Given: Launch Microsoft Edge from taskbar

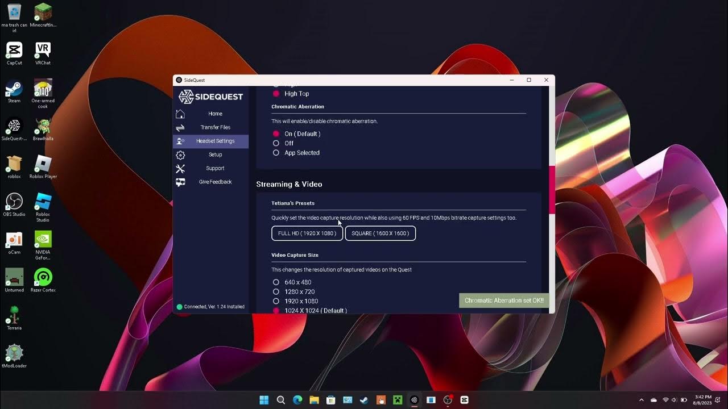Looking at the screenshot, I should tap(297, 400).
